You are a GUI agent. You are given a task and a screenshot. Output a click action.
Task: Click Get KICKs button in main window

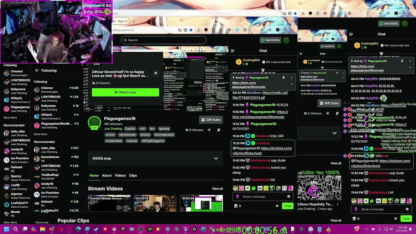pyautogui.click(x=270, y=40)
